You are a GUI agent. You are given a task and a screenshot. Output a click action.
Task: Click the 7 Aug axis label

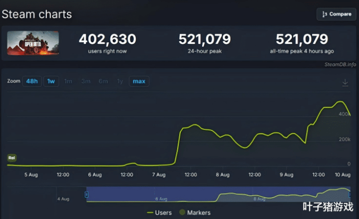159,175
